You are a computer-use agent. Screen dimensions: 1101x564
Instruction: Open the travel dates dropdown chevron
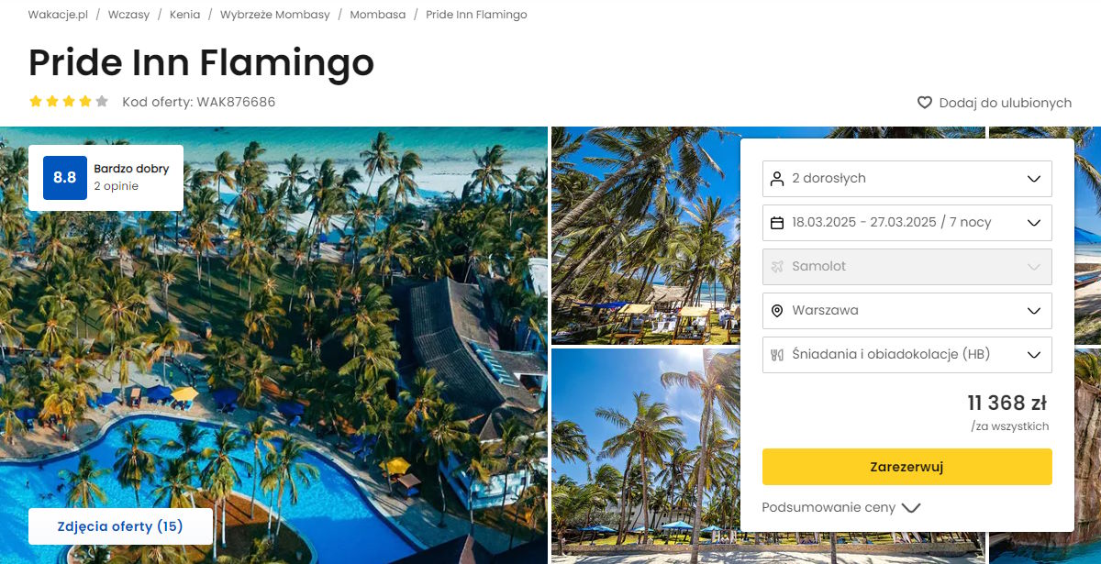[x=1034, y=222]
